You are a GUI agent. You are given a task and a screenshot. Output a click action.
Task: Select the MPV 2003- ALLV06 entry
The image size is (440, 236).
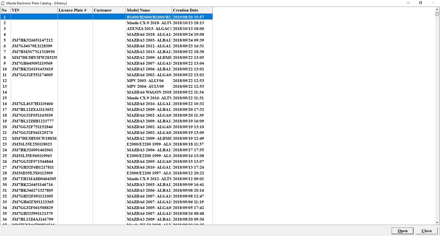tap(145, 81)
